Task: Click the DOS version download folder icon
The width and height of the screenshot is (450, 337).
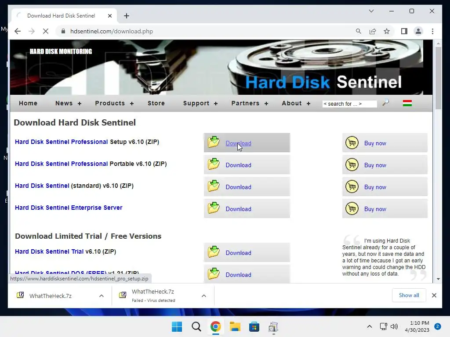Action: pos(214,274)
